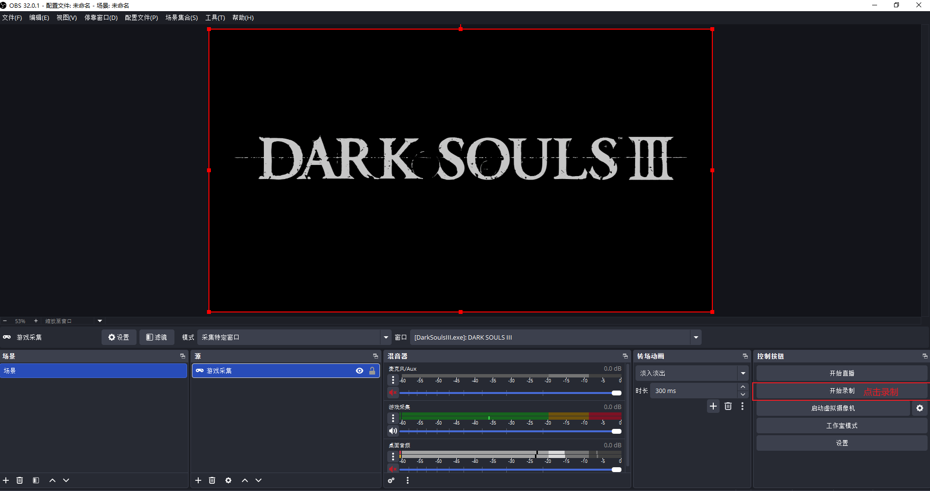Expand the 模式 capture mode dropdown
The height and width of the screenshot is (491, 930).
tap(386, 337)
